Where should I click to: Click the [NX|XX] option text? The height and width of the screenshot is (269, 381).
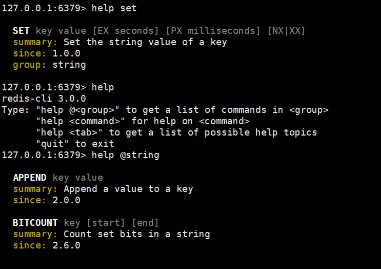click(x=286, y=31)
